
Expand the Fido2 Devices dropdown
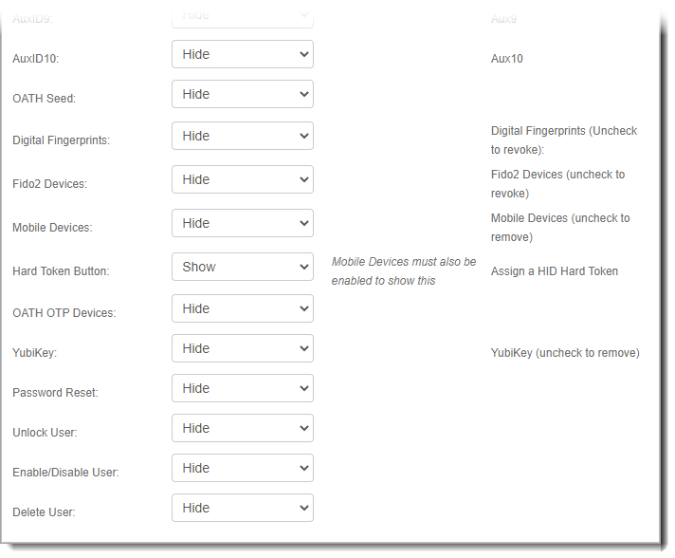pos(242,180)
